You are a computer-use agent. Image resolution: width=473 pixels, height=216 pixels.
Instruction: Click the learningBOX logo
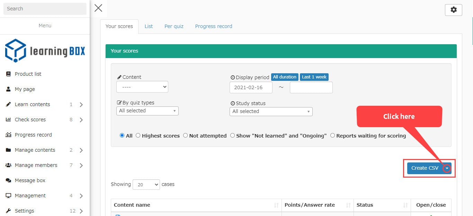point(45,51)
